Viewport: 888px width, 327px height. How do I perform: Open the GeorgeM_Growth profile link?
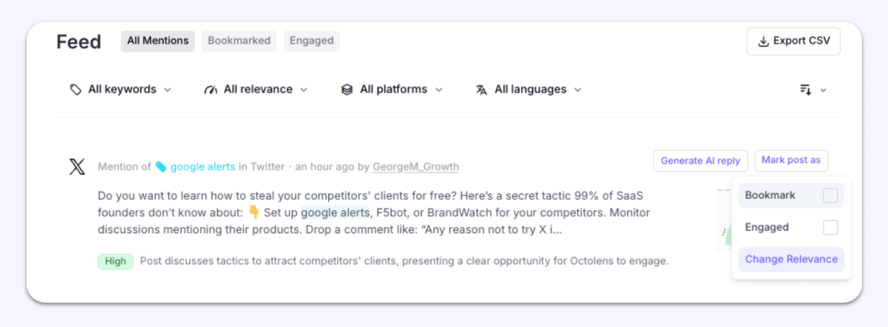click(415, 167)
